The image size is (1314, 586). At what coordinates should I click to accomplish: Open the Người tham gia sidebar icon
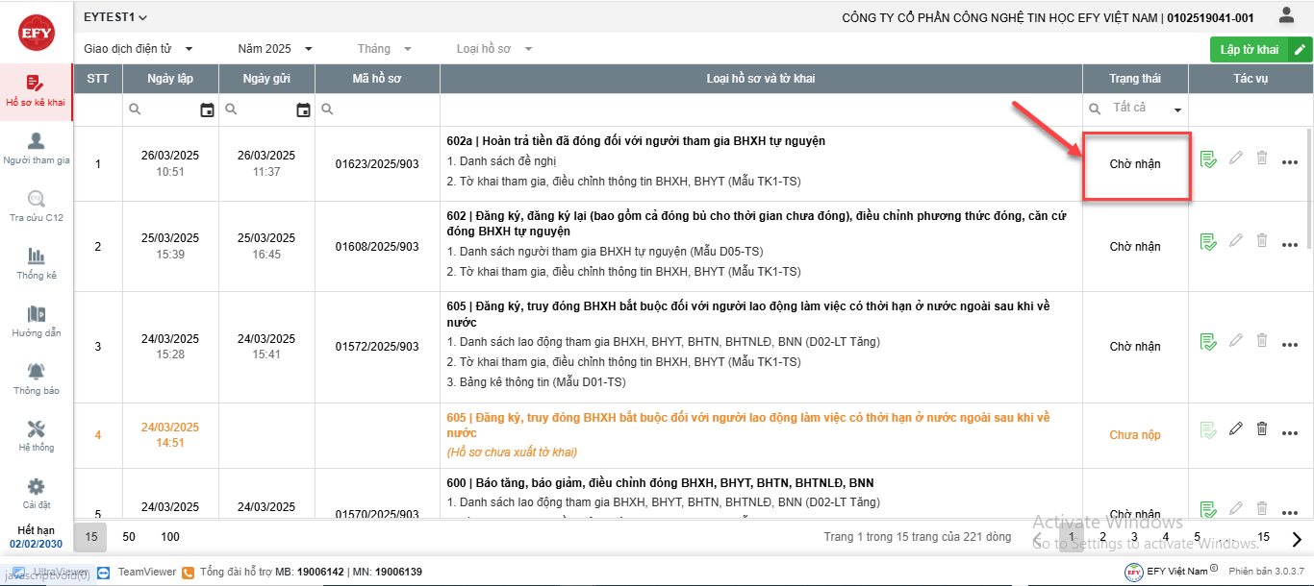pyautogui.click(x=37, y=142)
